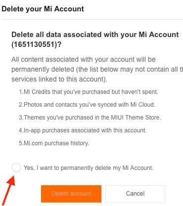183x206 pixels.
Task: Select the Mi.com purchase history list item
Action: click(x=54, y=143)
